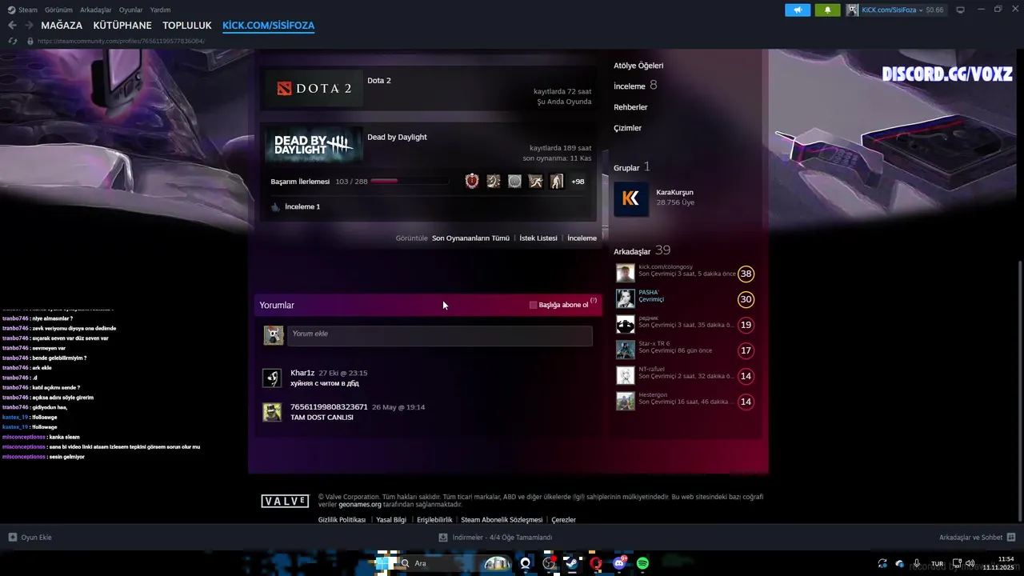Click the avatar of commenter 76561199808323671
The image size is (1024, 576).
(273, 412)
